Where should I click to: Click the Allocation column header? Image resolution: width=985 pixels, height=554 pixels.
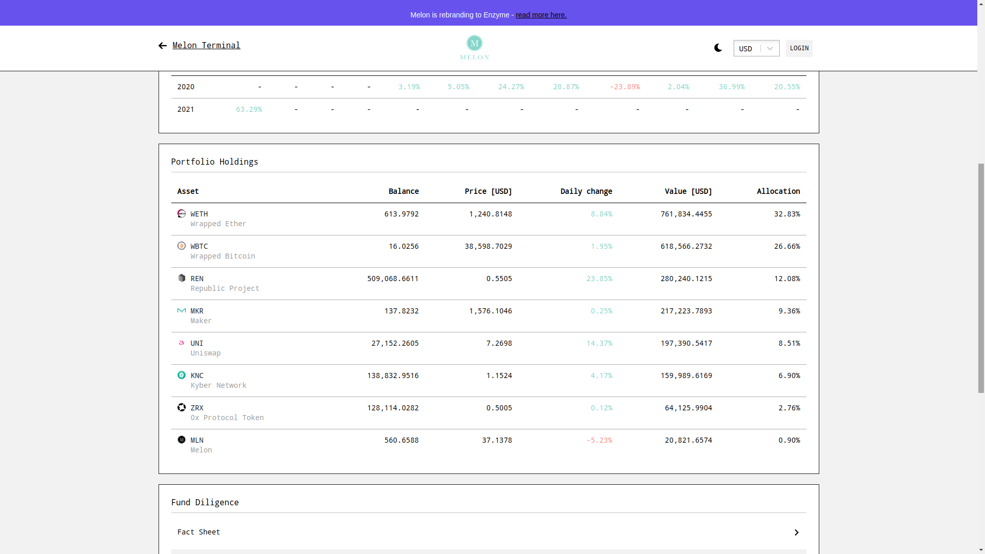pyautogui.click(x=778, y=191)
